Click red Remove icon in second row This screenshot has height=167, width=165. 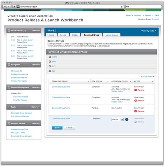[135, 101]
